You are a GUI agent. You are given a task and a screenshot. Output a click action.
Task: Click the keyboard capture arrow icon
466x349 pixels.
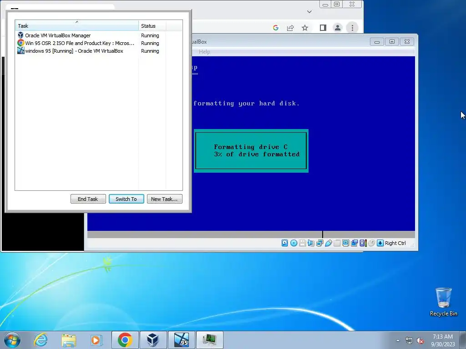click(x=380, y=243)
